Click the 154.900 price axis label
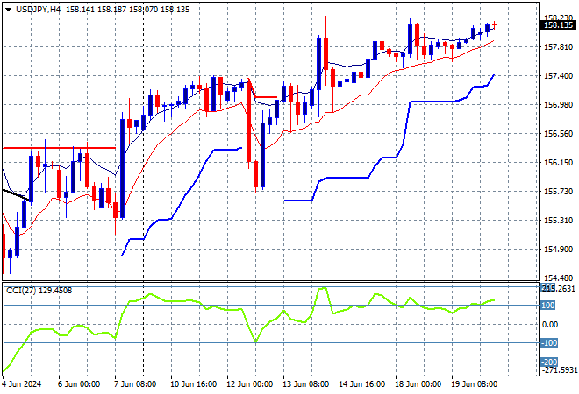 click(x=558, y=250)
